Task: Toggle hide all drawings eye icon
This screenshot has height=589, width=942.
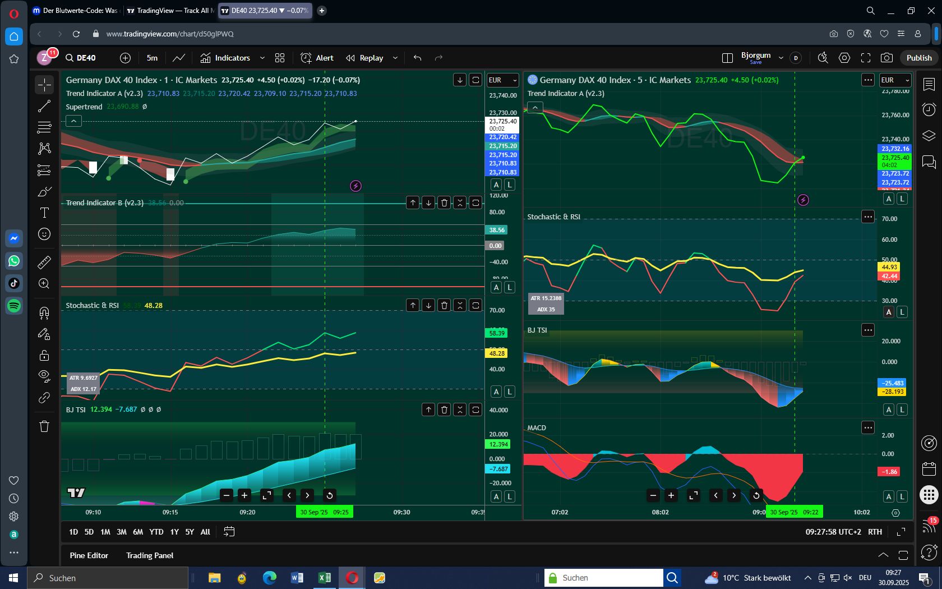Action: 44,375
